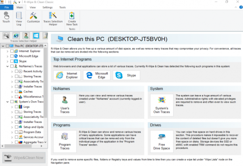
Task: Check the This PC checkbox
Action: pos(8,46)
